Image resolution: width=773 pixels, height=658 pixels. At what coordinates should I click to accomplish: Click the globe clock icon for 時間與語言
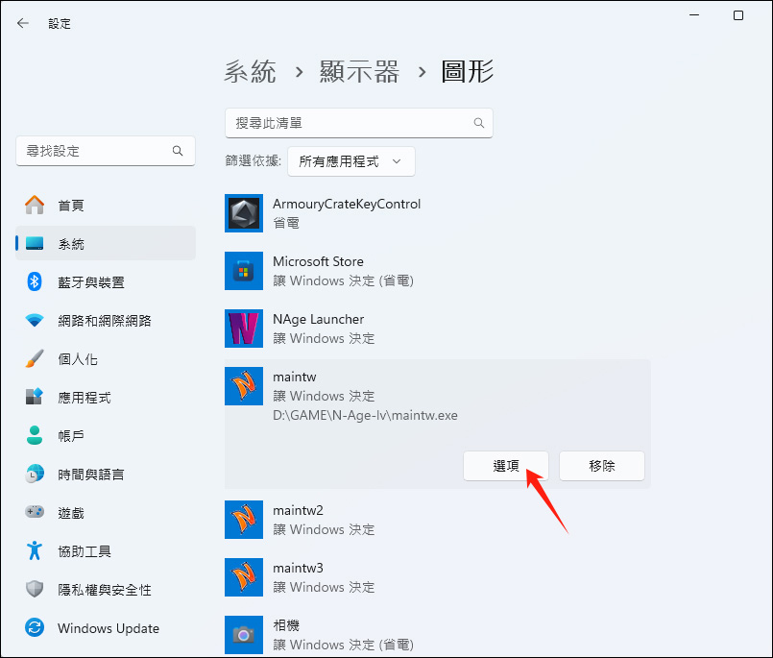(x=35, y=474)
